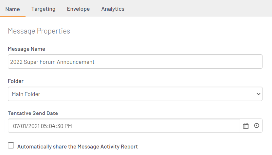Select the Name tab
272x155 pixels.
[12, 9]
